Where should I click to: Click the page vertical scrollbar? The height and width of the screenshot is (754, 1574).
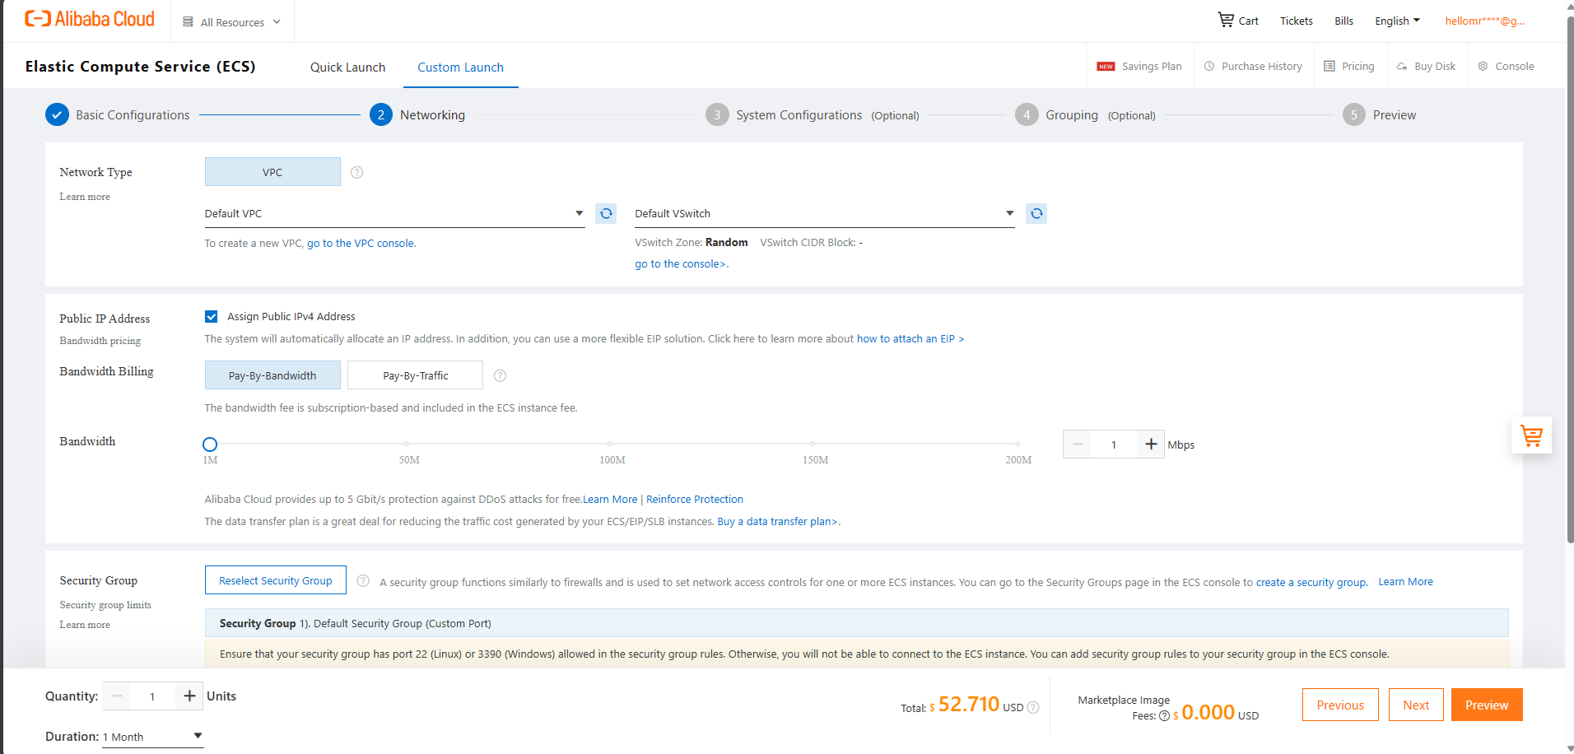point(1570,280)
